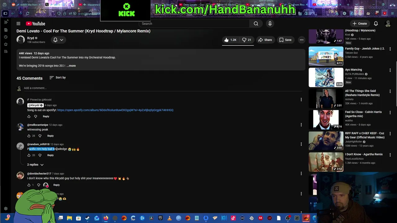Share the Demi Lovato remix video
The width and height of the screenshot is (397, 223).
[x=265, y=40]
